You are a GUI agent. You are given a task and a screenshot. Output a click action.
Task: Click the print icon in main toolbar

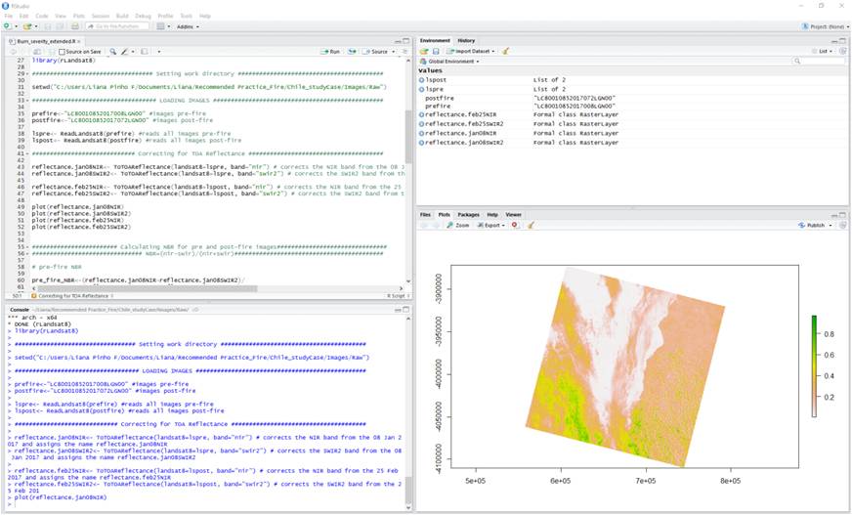(x=75, y=26)
